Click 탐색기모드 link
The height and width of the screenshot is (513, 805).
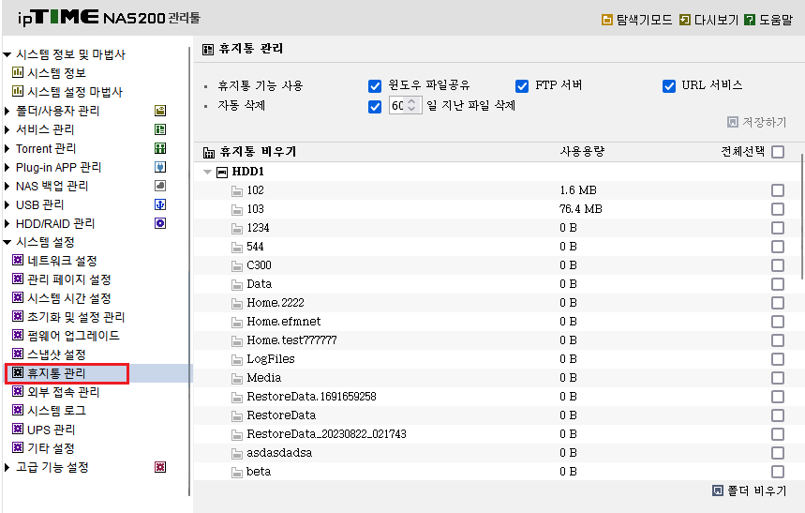click(644, 20)
